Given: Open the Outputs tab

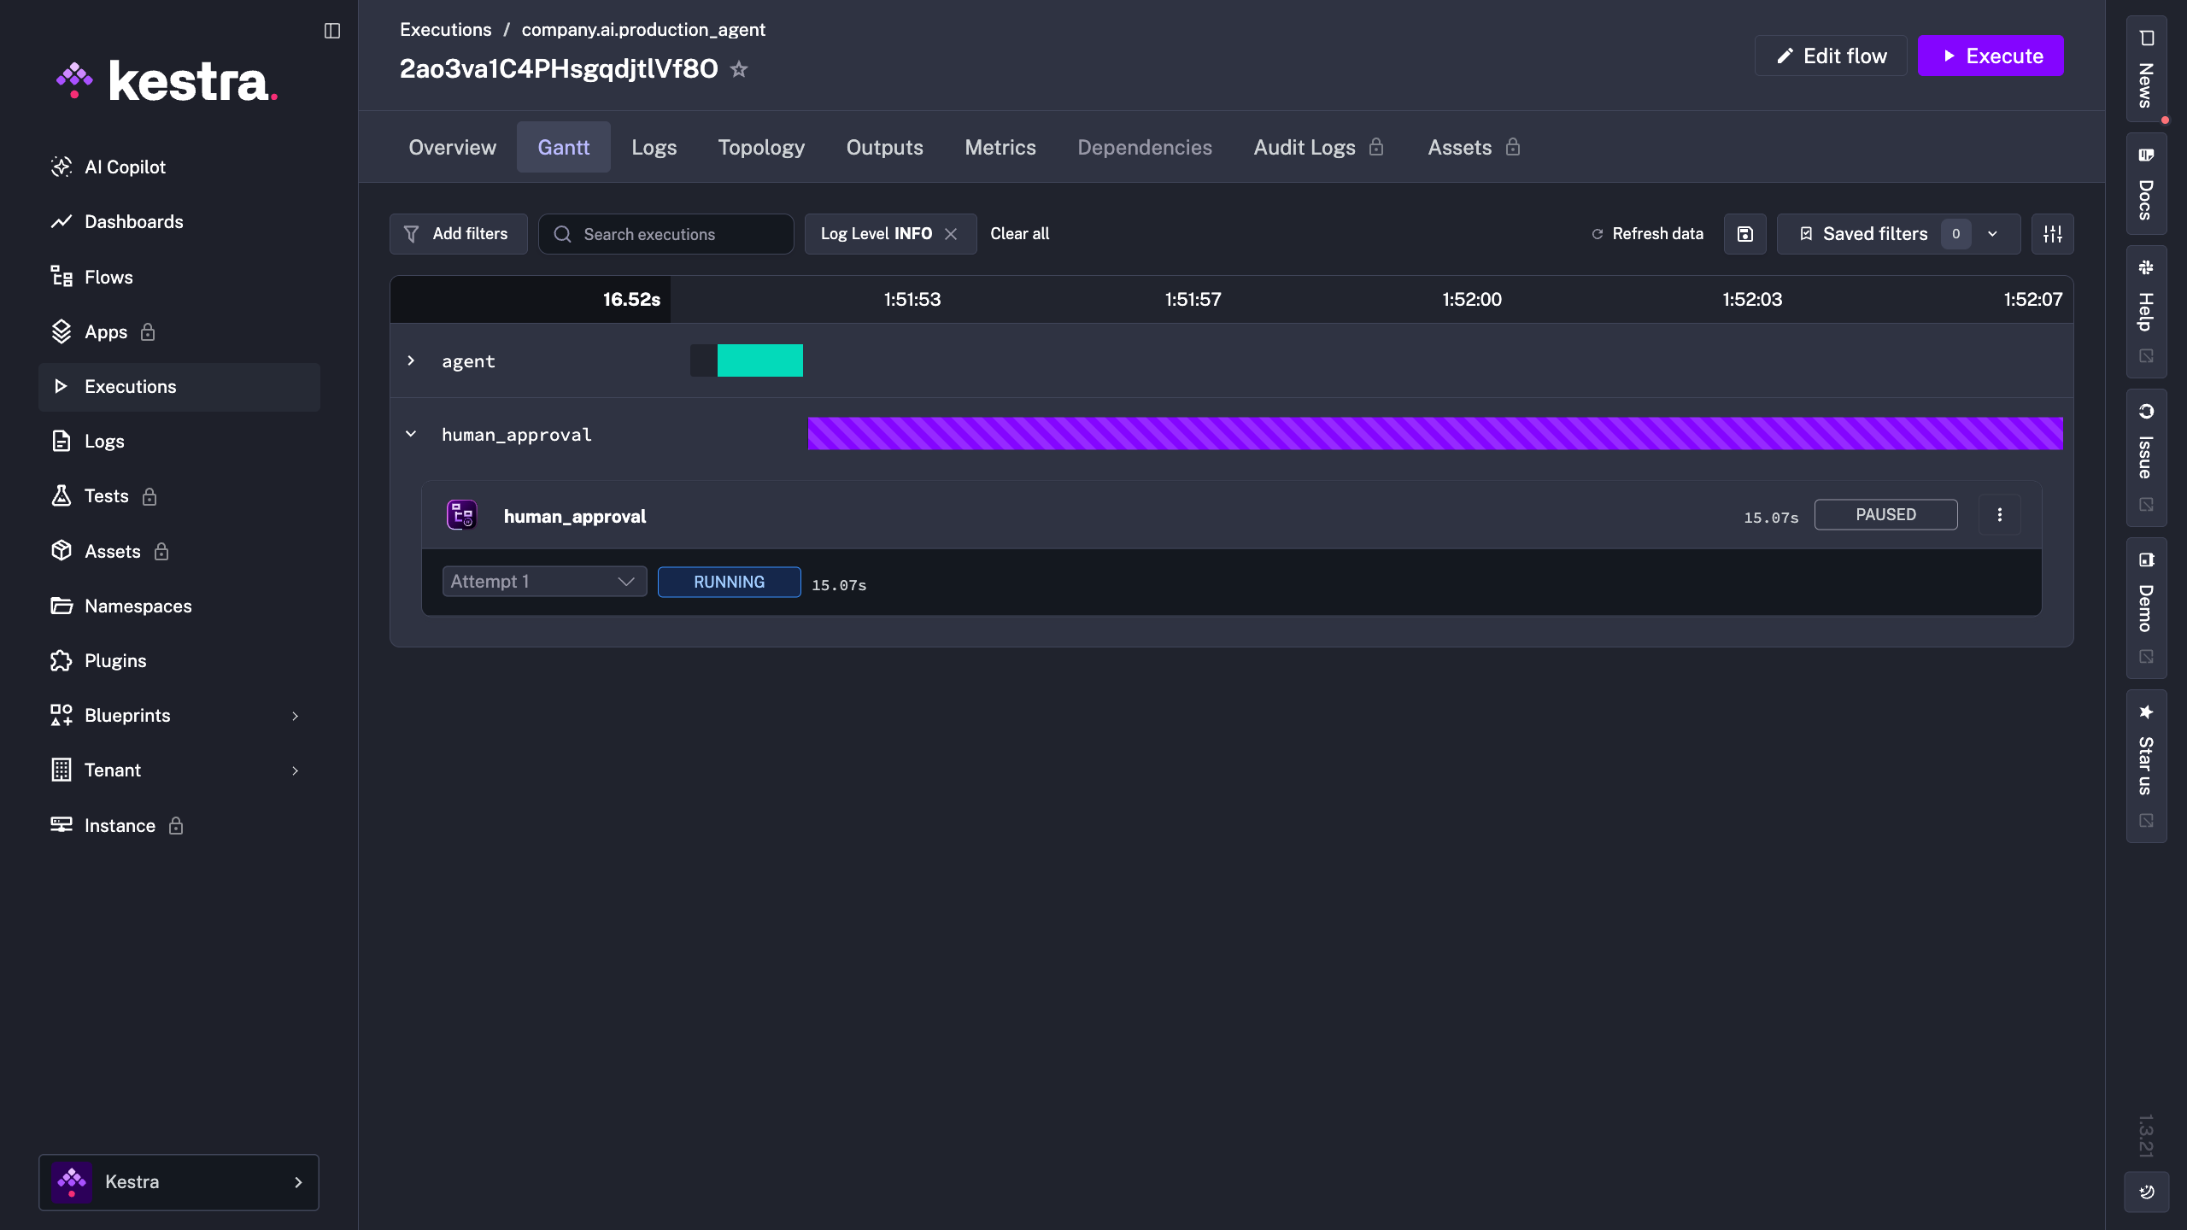Looking at the screenshot, I should [884, 147].
